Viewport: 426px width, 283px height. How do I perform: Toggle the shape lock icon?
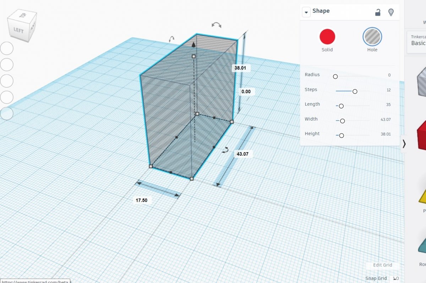pos(378,12)
